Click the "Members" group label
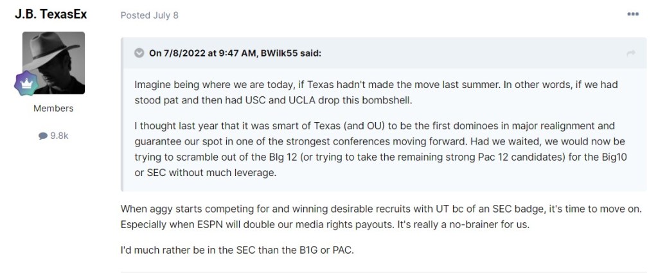 (53, 109)
